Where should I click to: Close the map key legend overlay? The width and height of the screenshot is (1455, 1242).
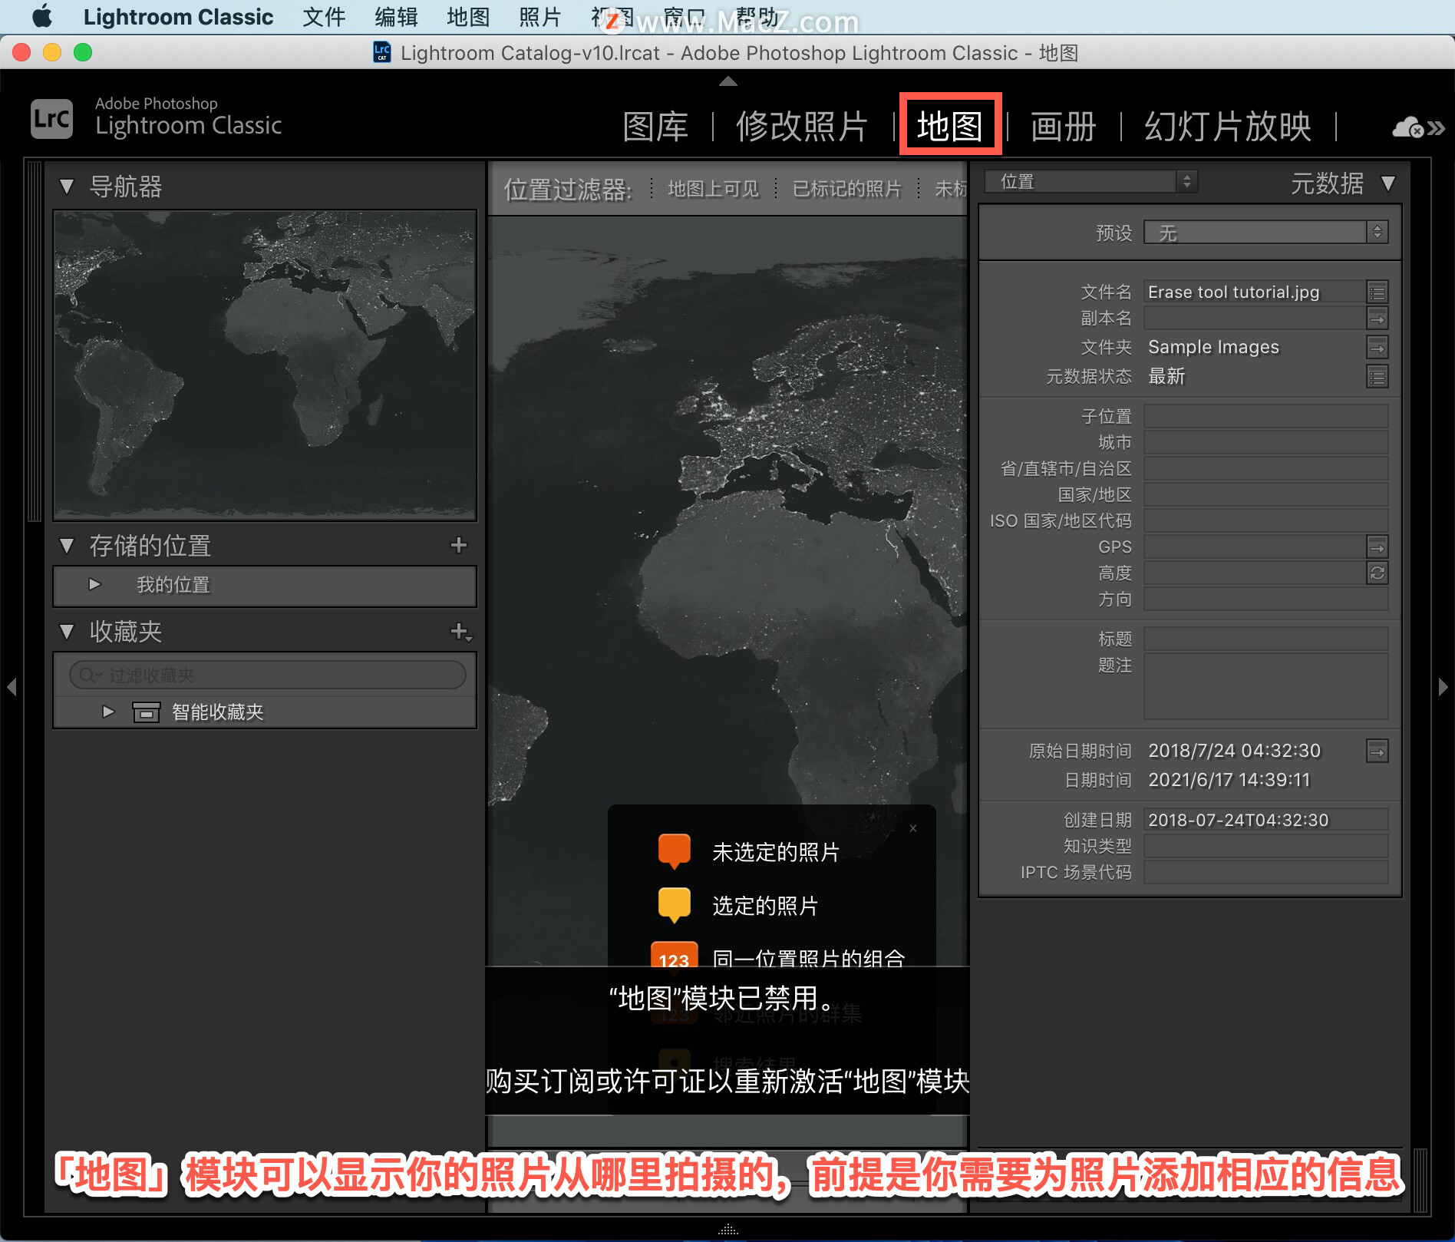tap(913, 828)
